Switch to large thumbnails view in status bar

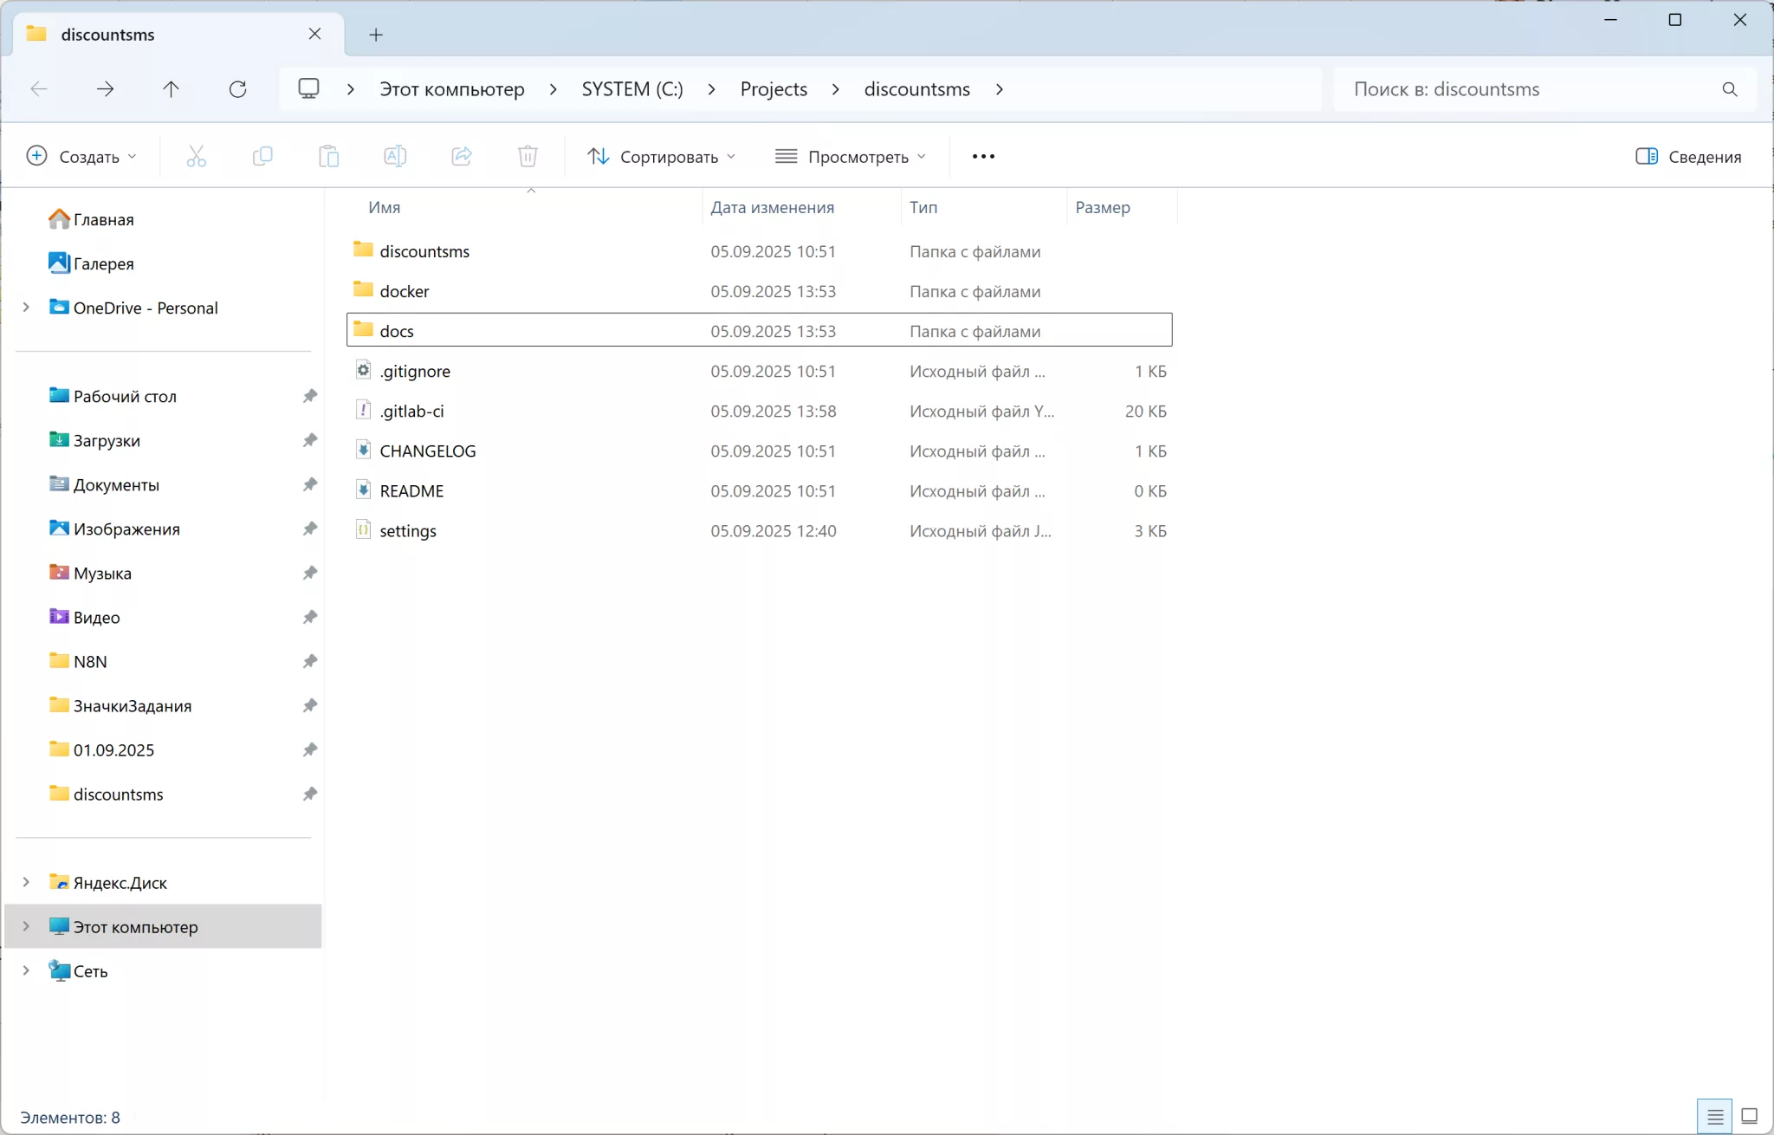pyautogui.click(x=1749, y=1116)
